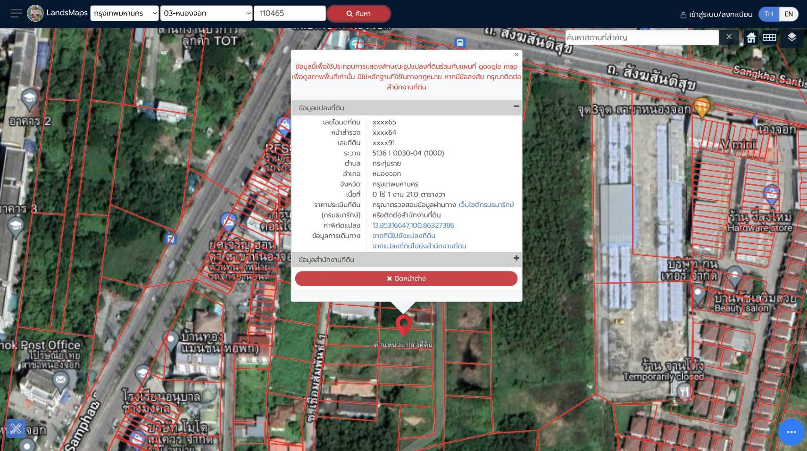Click the marker at บริษัท กนเทอร์ จำกัด
This screenshot has width=807, height=451.
(735, 276)
